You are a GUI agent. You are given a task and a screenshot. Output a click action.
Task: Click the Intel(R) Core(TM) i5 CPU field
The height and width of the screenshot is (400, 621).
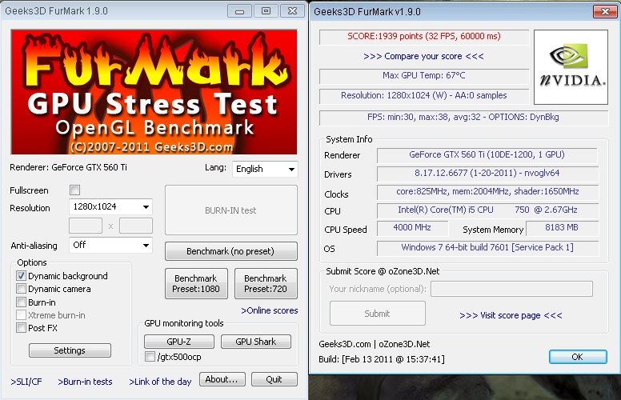pos(487,210)
